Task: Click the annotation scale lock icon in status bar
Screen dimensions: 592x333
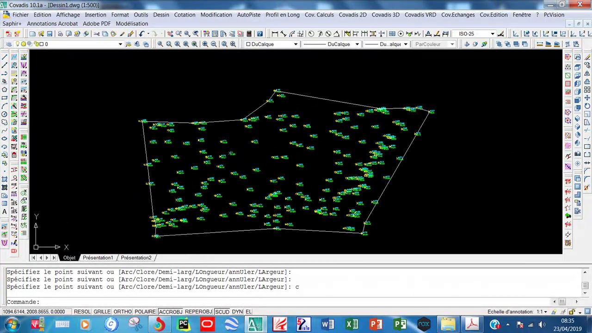Action: 572,312
